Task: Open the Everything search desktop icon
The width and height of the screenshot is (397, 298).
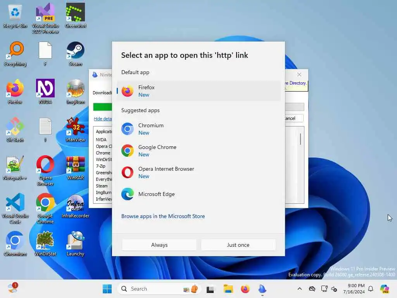Action: pos(15,54)
